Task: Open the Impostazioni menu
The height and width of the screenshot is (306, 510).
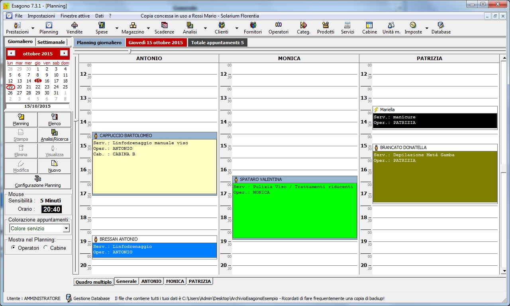Action: (x=41, y=16)
